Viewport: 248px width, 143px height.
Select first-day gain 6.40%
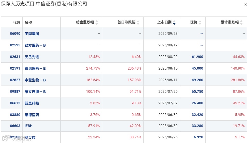click(x=136, y=57)
